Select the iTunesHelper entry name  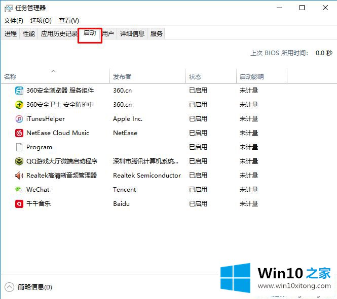pyautogui.click(x=46, y=118)
